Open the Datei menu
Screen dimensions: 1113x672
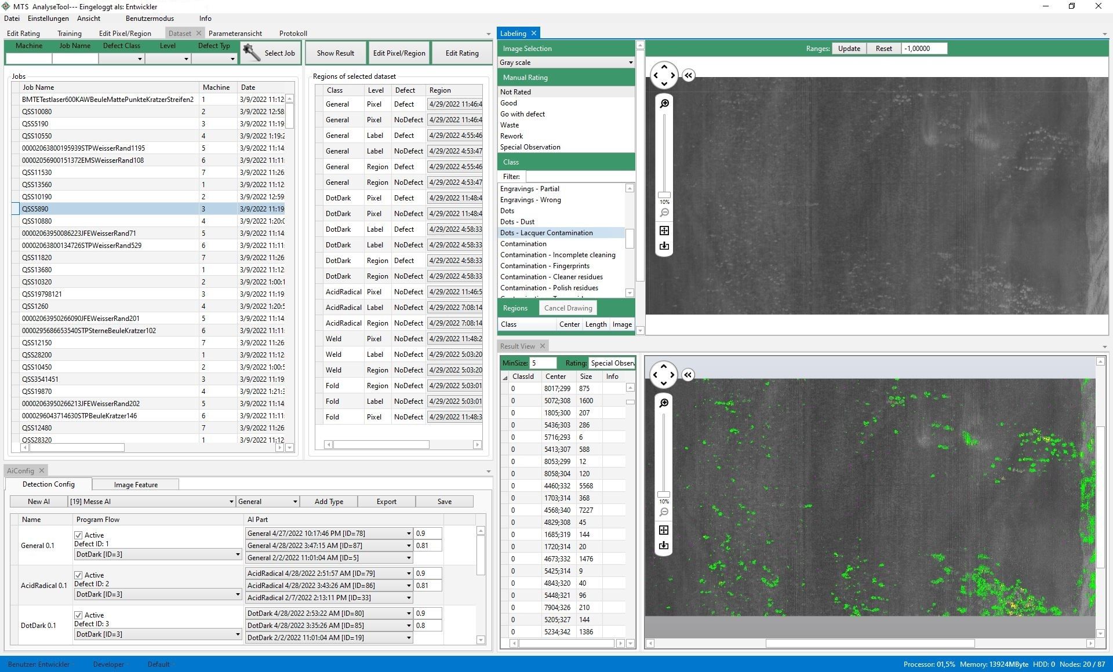point(12,19)
